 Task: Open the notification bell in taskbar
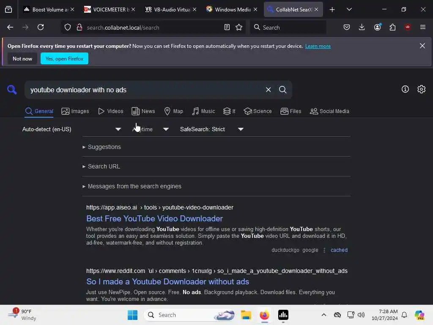pyautogui.click(x=404, y=315)
